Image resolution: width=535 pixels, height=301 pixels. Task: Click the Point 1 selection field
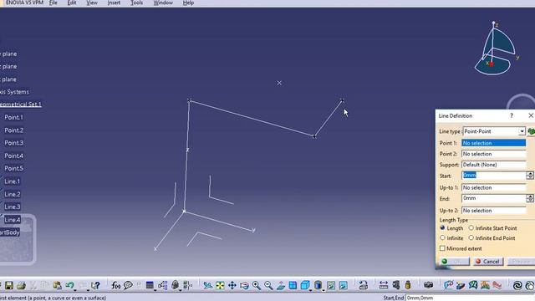(x=493, y=143)
